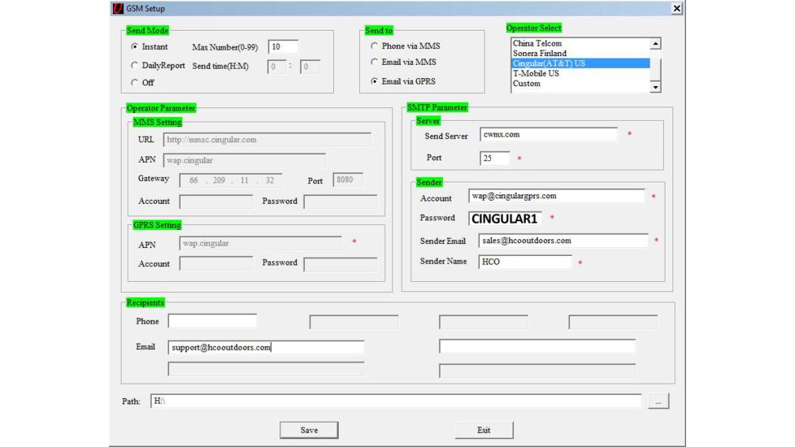Click the Max Number field
The height and width of the screenshot is (447, 795).
[283, 46]
